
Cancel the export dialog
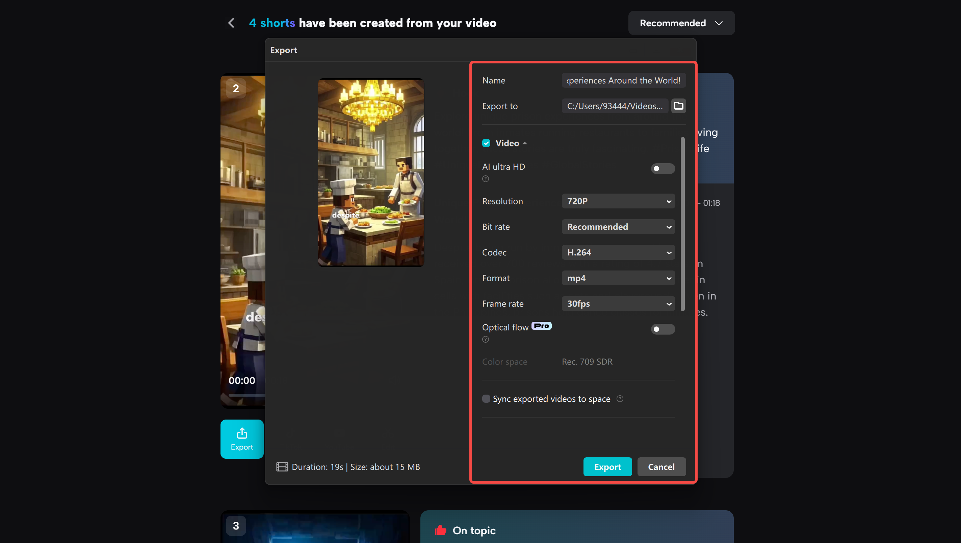click(661, 466)
